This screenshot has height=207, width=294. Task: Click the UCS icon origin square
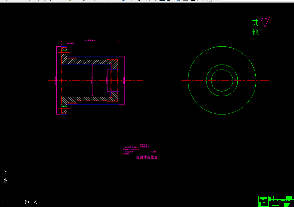coord(5,202)
